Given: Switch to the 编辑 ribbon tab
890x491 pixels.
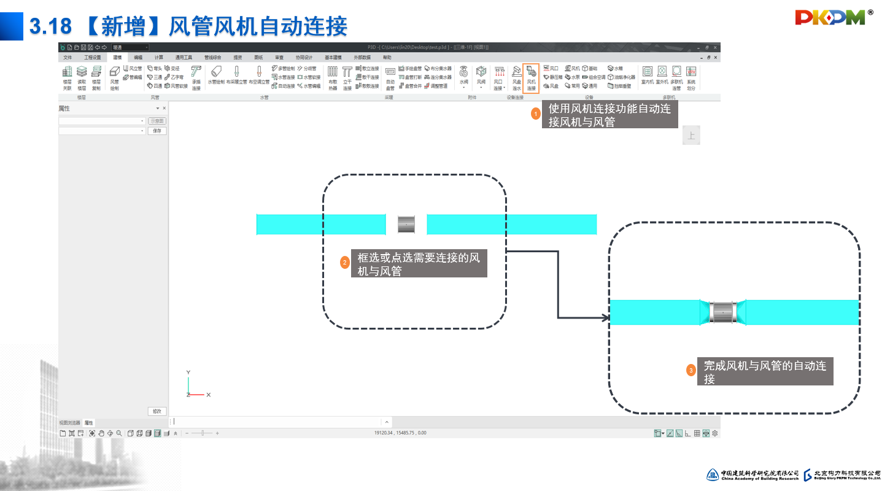Looking at the screenshot, I should tap(138, 57).
